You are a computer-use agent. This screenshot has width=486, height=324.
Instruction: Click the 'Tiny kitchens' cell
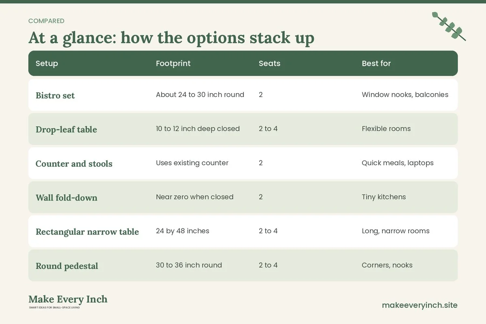tap(384, 197)
